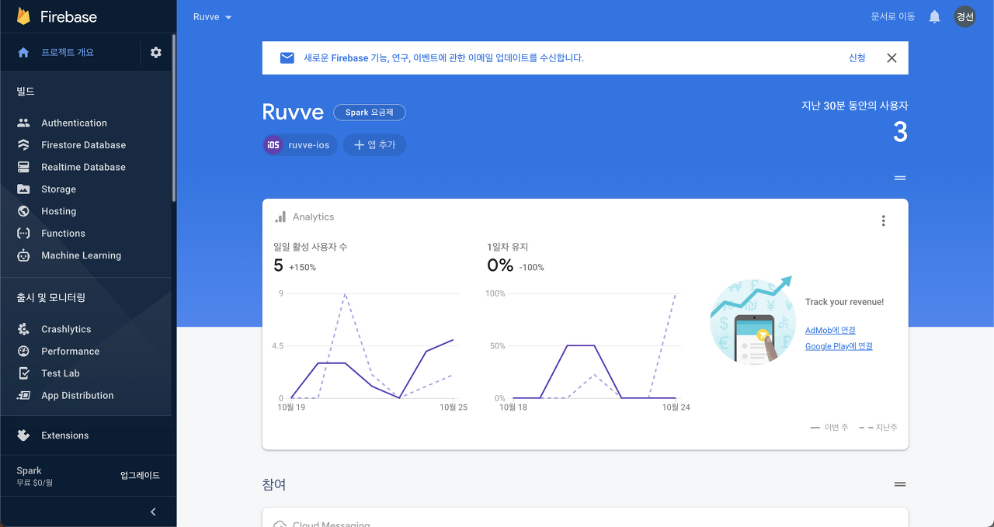The image size is (994, 527).
Task: Click the 업그레이드 upgrade button
Action: [x=140, y=475]
